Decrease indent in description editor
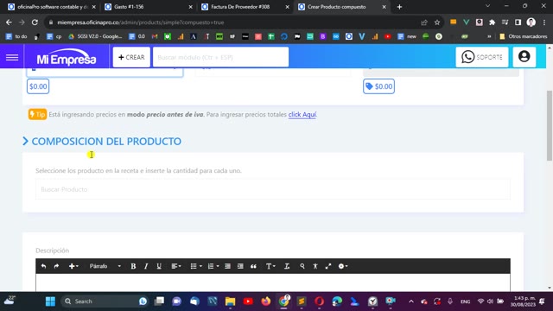 coord(227,266)
